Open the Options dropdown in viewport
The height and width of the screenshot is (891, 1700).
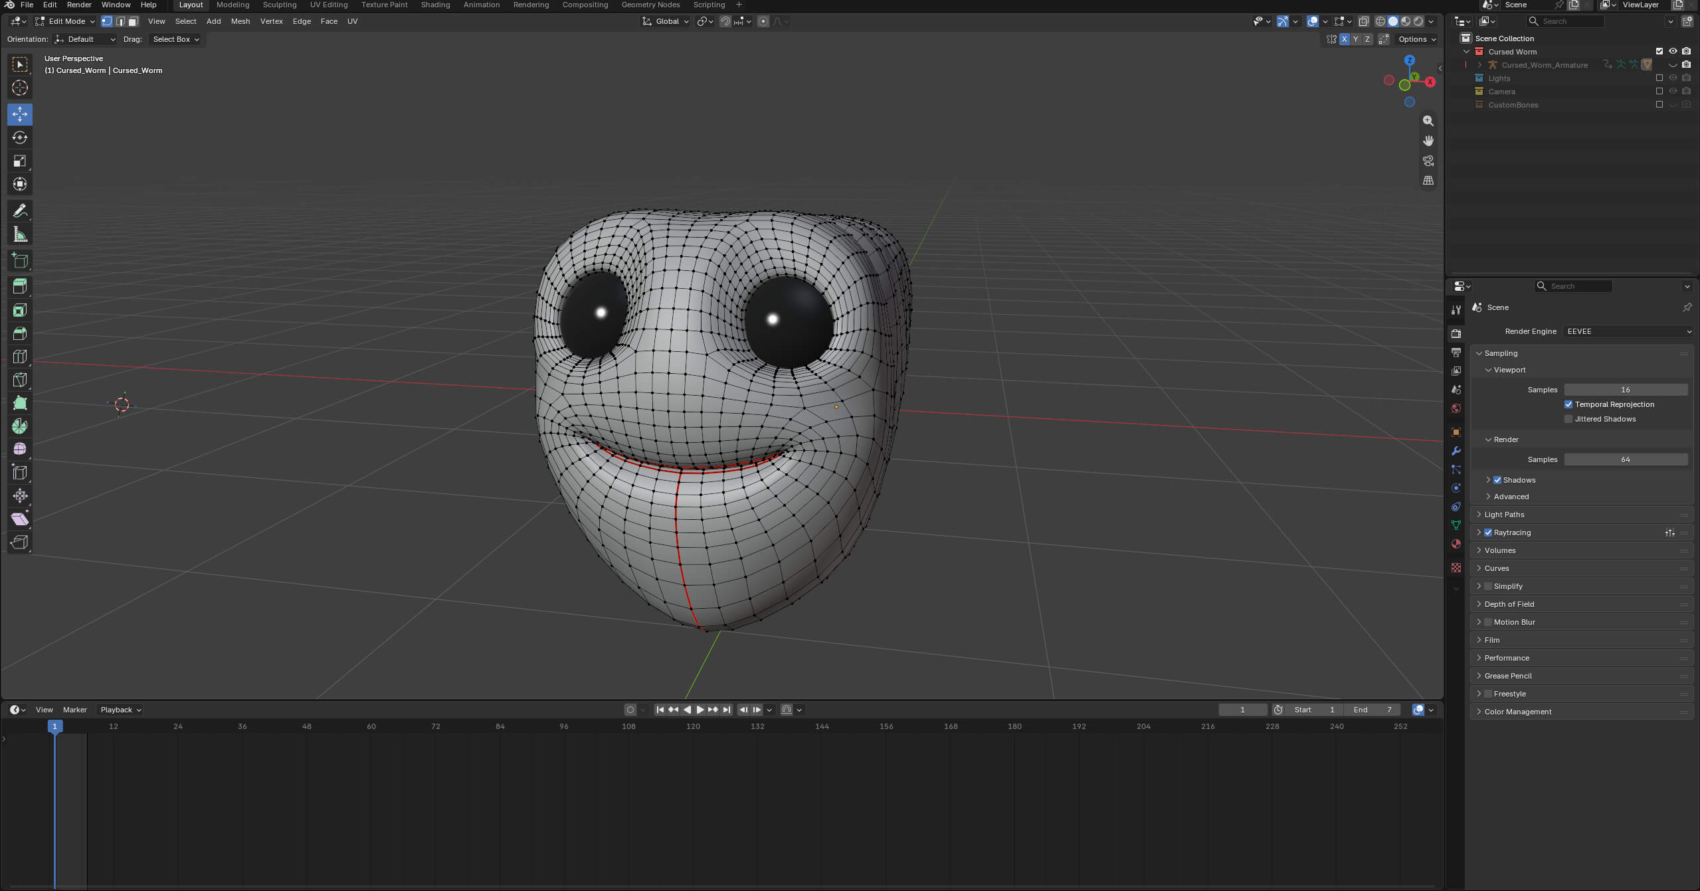pyautogui.click(x=1416, y=39)
